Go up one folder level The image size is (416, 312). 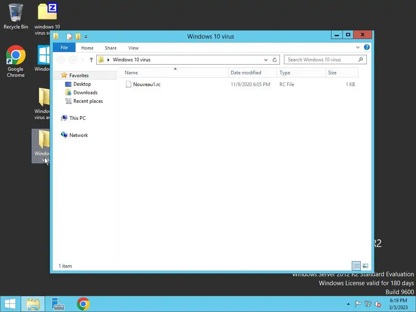tap(91, 60)
